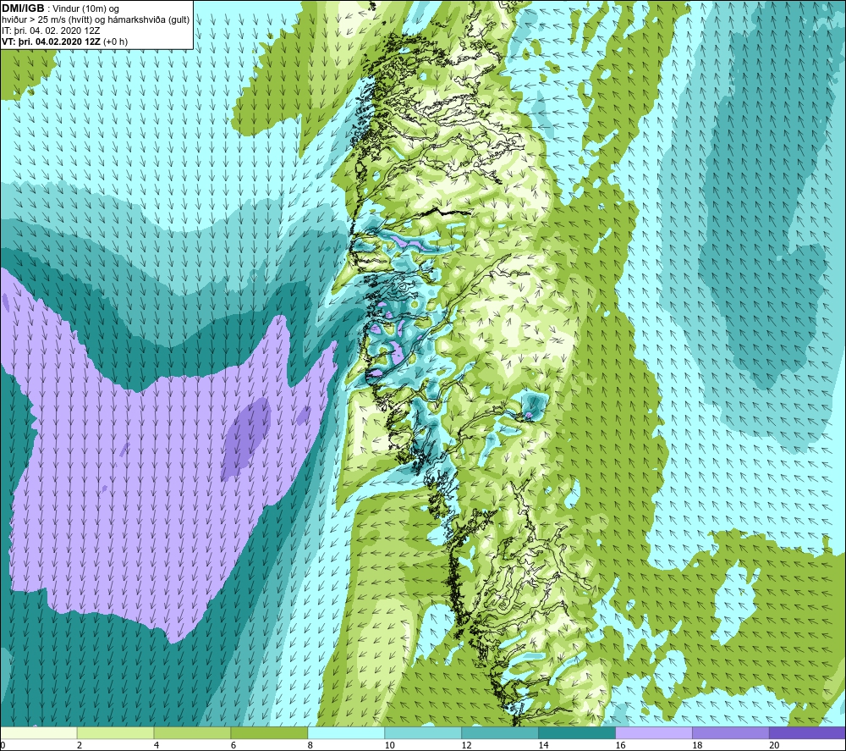Click the legend value label 10
The width and height of the screenshot is (846, 751).
point(389,745)
